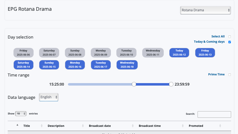
Task: Click the end time 23:59:59 value
Action: (x=182, y=84)
